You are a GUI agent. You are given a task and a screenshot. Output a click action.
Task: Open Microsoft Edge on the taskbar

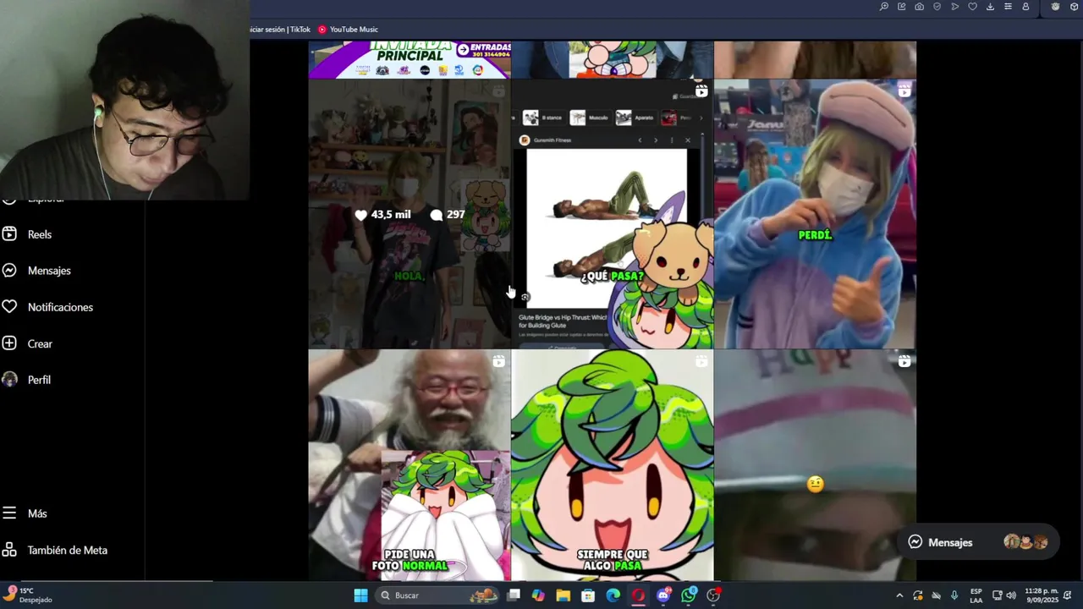(613, 595)
